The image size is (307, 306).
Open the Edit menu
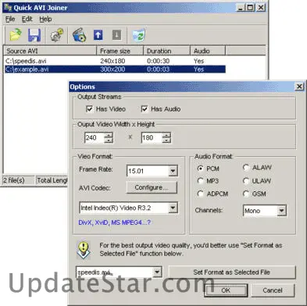[x=27, y=20]
